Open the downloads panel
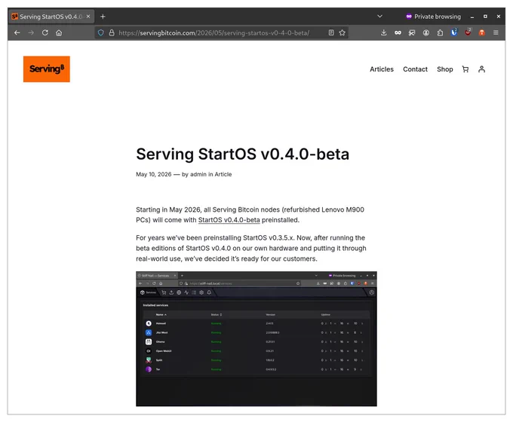513x422 pixels. (384, 32)
